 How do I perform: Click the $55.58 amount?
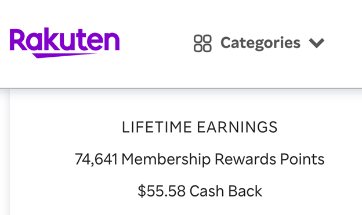tap(162, 191)
